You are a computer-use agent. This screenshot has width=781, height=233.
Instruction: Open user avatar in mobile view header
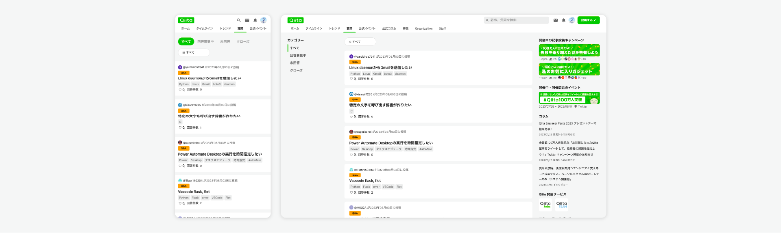tap(264, 20)
